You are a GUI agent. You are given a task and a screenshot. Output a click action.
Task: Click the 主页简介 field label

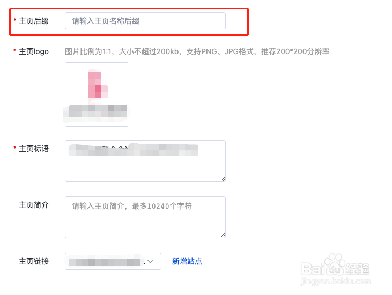point(34,205)
